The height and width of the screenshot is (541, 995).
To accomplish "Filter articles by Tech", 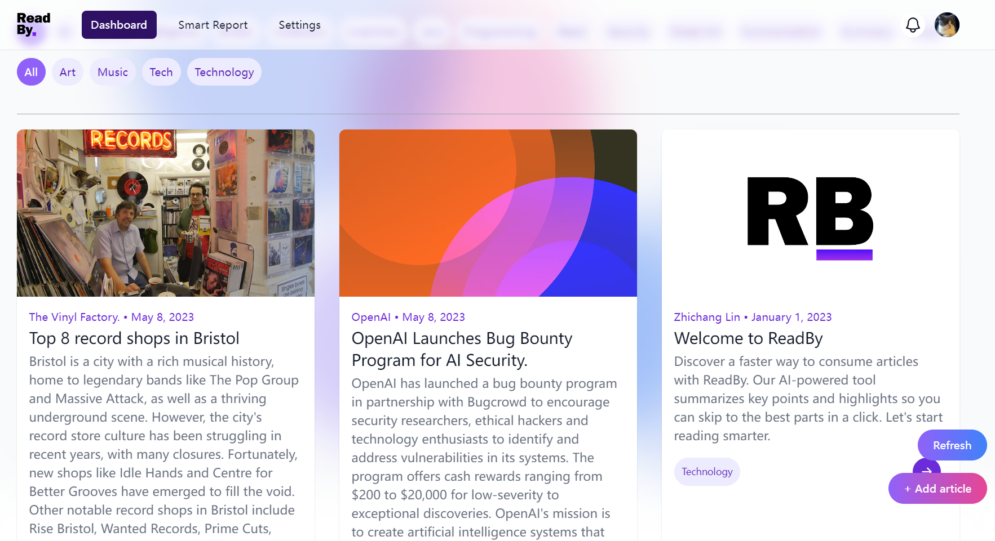I will [161, 72].
